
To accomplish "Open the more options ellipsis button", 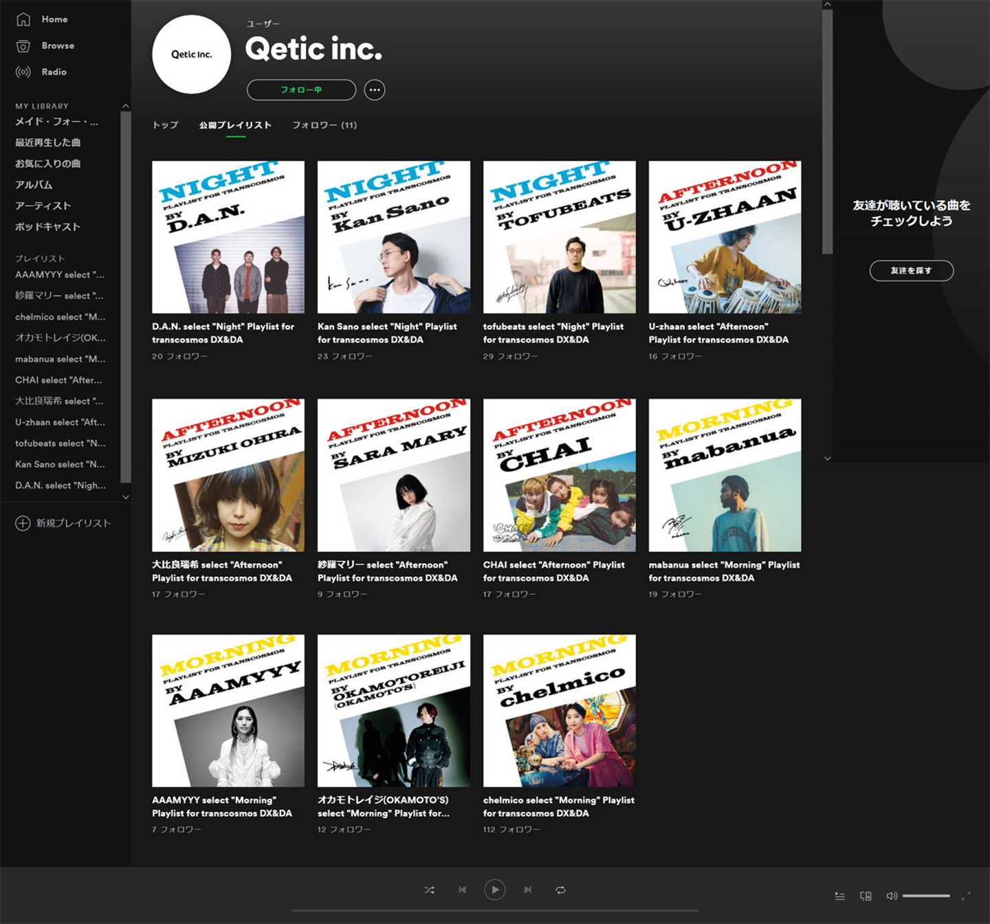I will click(375, 90).
